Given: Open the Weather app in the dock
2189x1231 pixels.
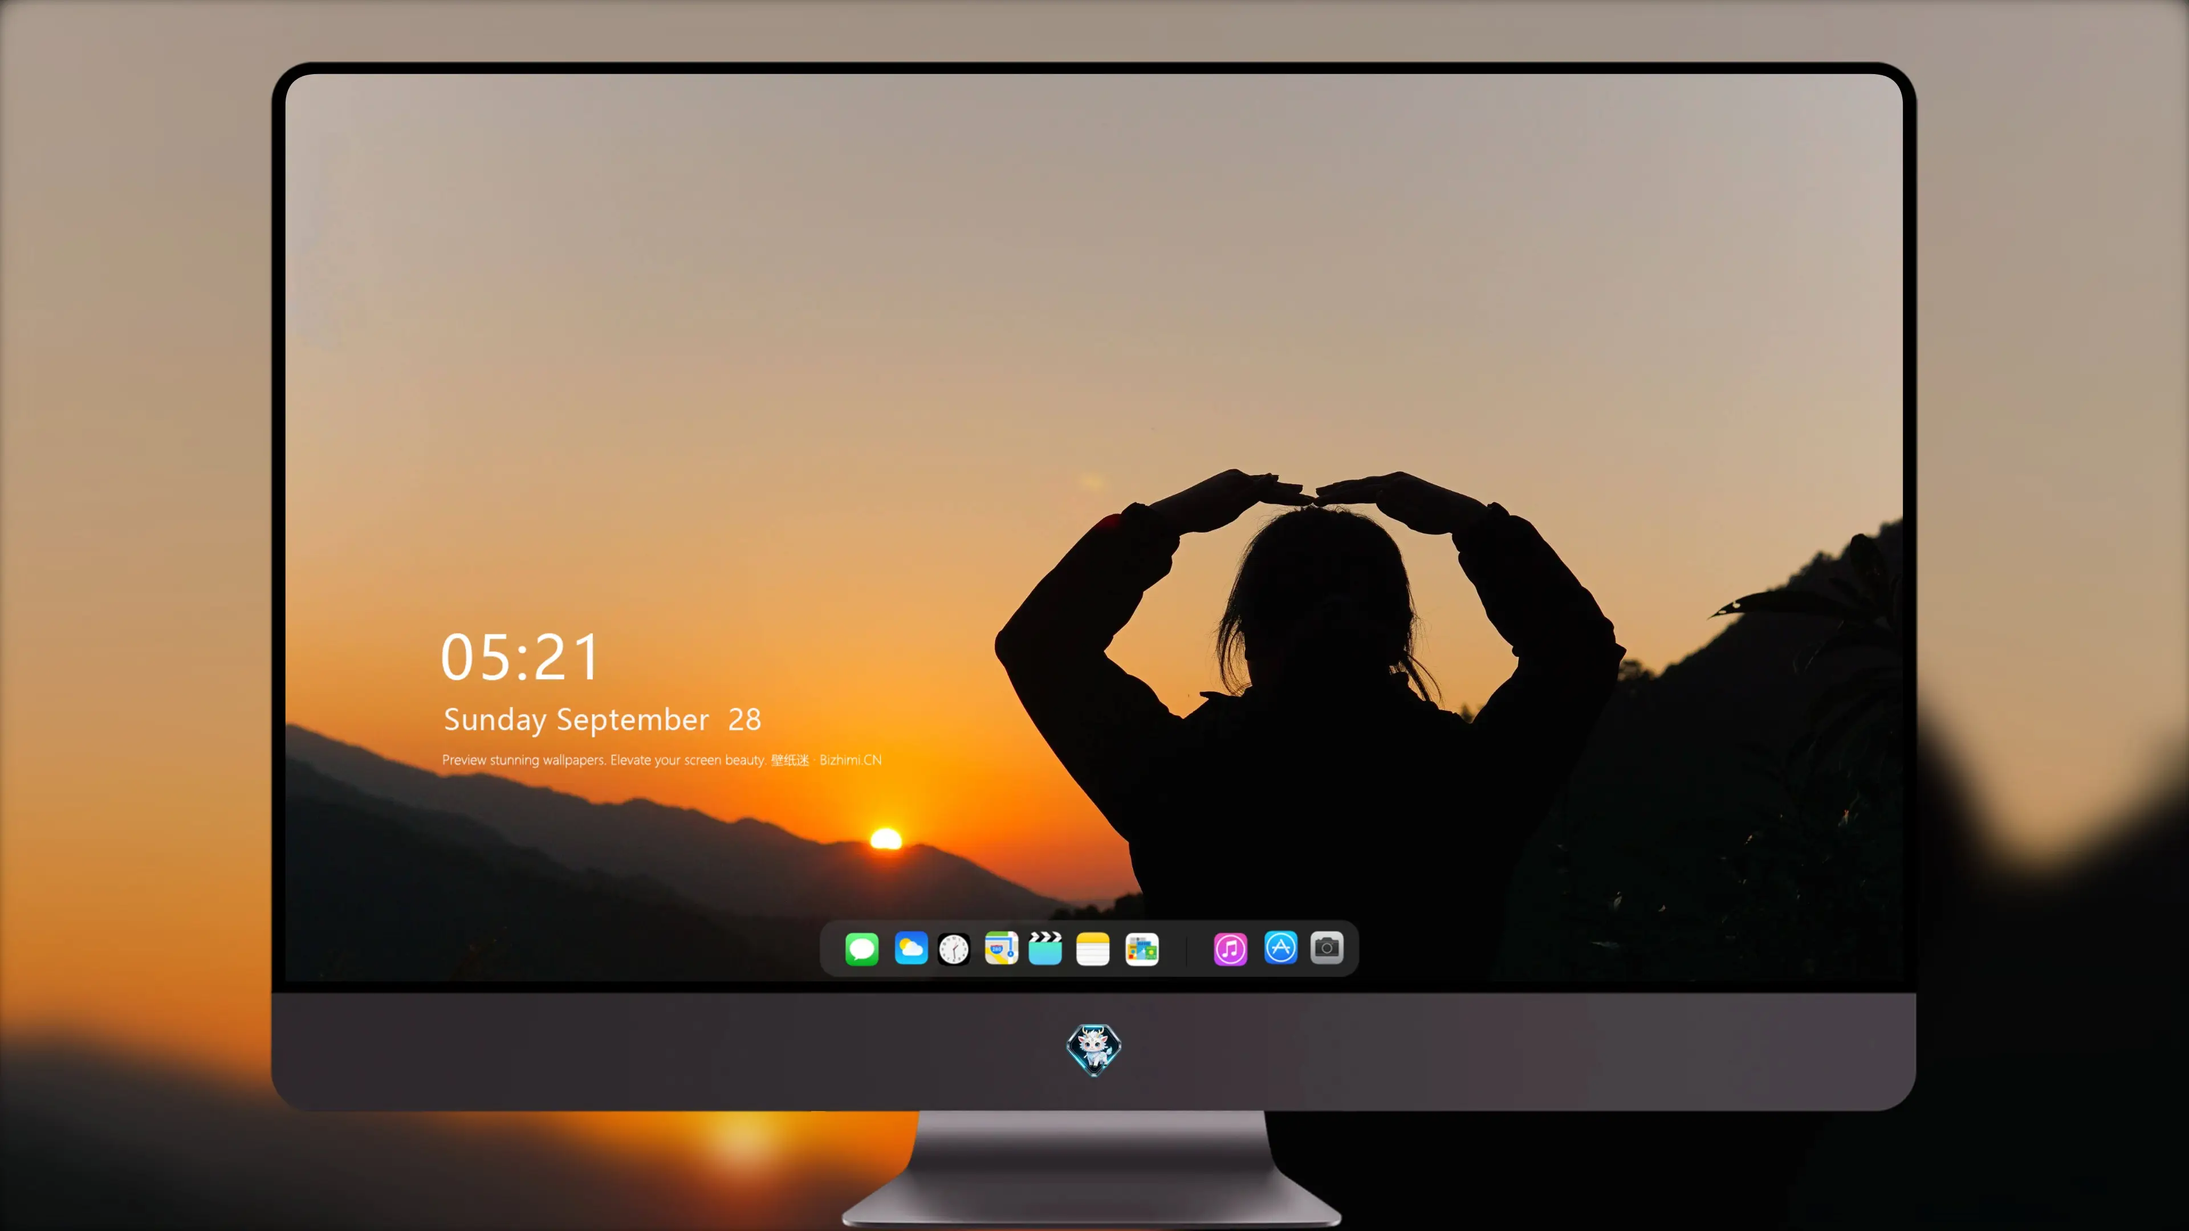Looking at the screenshot, I should click(x=911, y=949).
